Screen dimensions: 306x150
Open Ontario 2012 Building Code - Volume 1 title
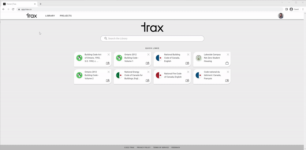click(x=132, y=58)
